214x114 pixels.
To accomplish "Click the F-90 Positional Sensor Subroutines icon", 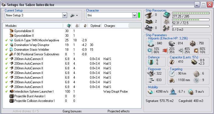I will [11, 54].
